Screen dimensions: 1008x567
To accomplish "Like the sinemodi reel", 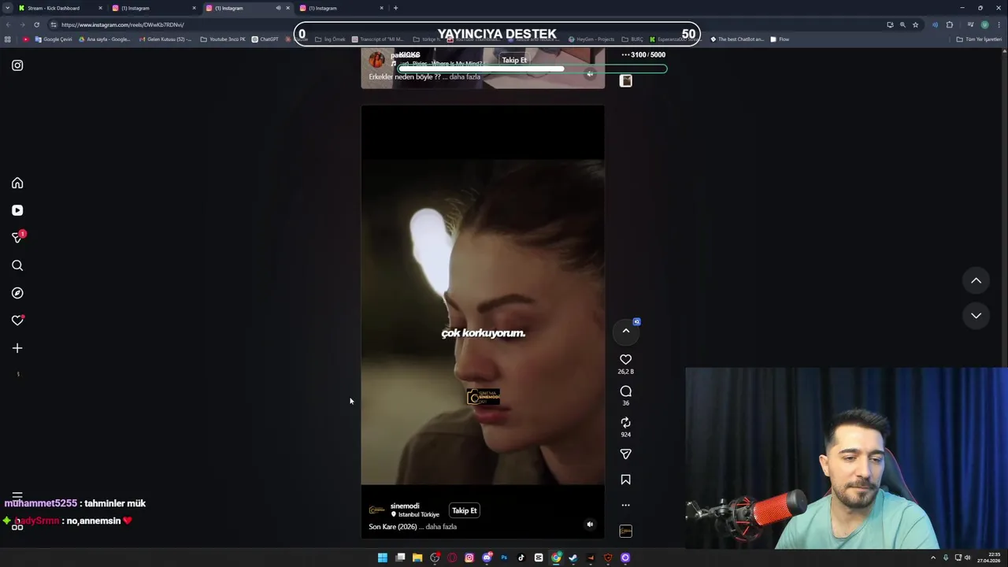I will click(x=626, y=359).
